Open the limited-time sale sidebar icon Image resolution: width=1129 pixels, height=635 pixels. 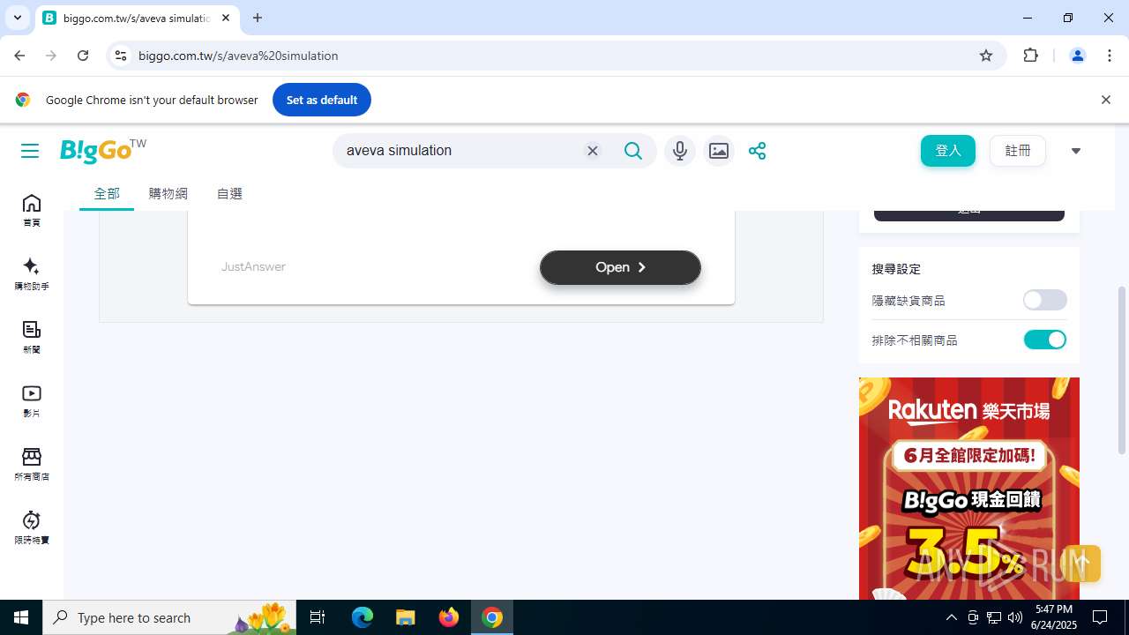coord(32,528)
